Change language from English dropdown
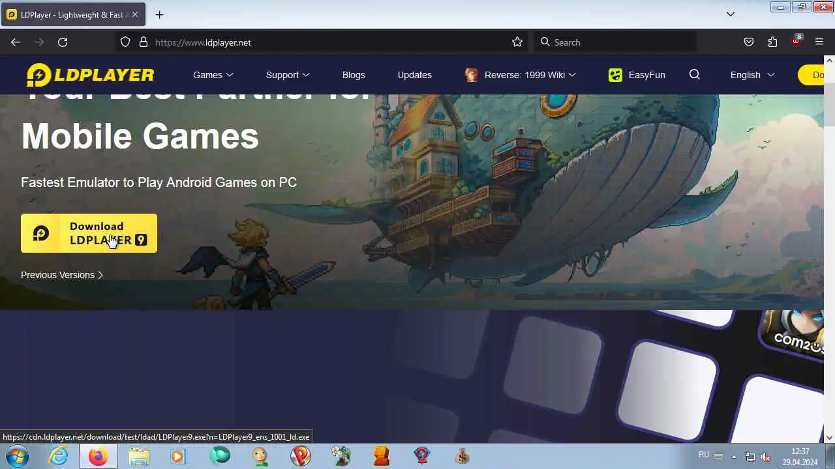Screen dimensions: 835x469 tap(753, 75)
